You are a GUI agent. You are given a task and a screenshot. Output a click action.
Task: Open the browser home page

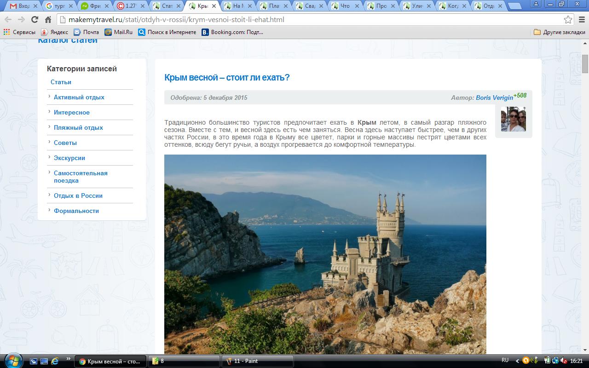click(48, 20)
